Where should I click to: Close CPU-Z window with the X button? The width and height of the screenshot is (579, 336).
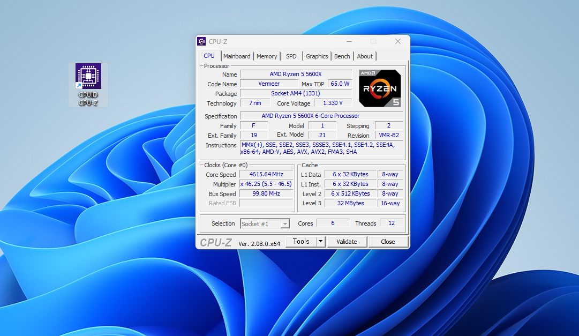click(397, 41)
